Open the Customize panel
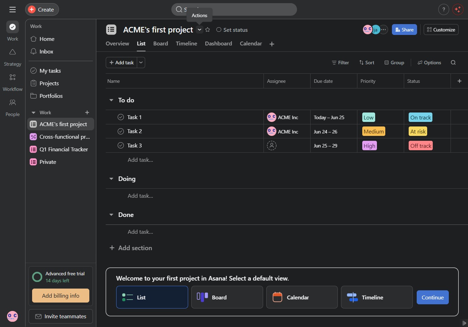This screenshot has width=468, height=327. coord(441,30)
